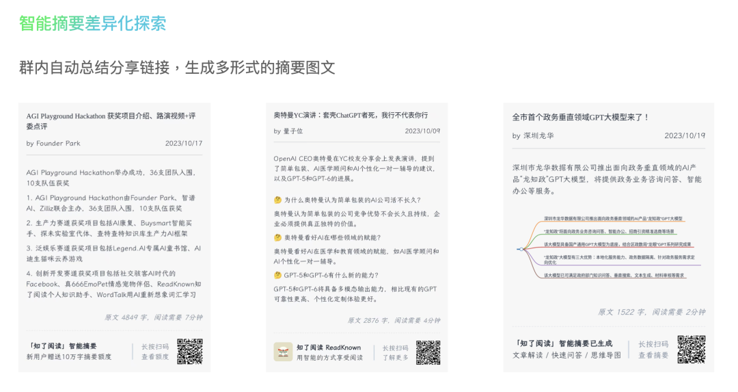Click the mind map root node circle
This screenshot has width=738, height=392.
click(x=521, y=249)
